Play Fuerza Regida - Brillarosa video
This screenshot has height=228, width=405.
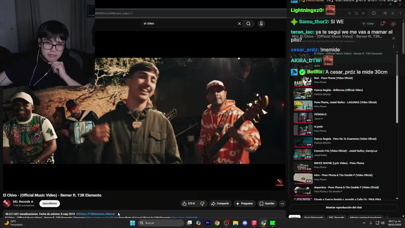point(343,93)
